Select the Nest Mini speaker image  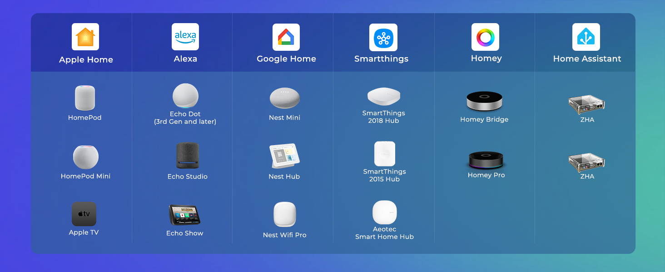pos(285,98)
